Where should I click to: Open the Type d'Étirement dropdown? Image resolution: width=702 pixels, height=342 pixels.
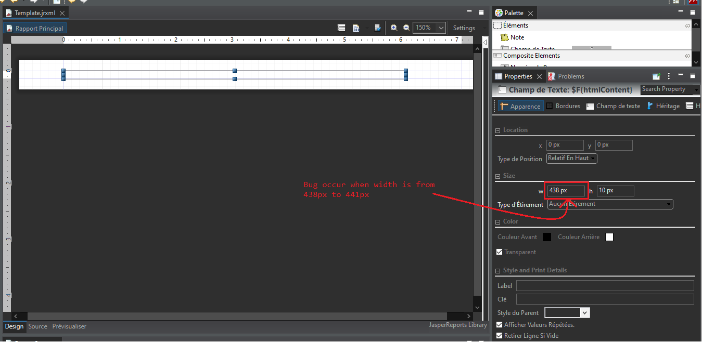(669, 204)
